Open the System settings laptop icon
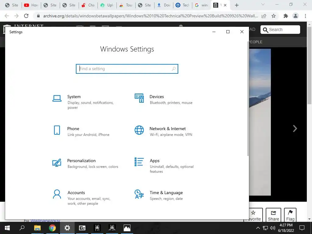312x234 pixels. click(57, 98)
